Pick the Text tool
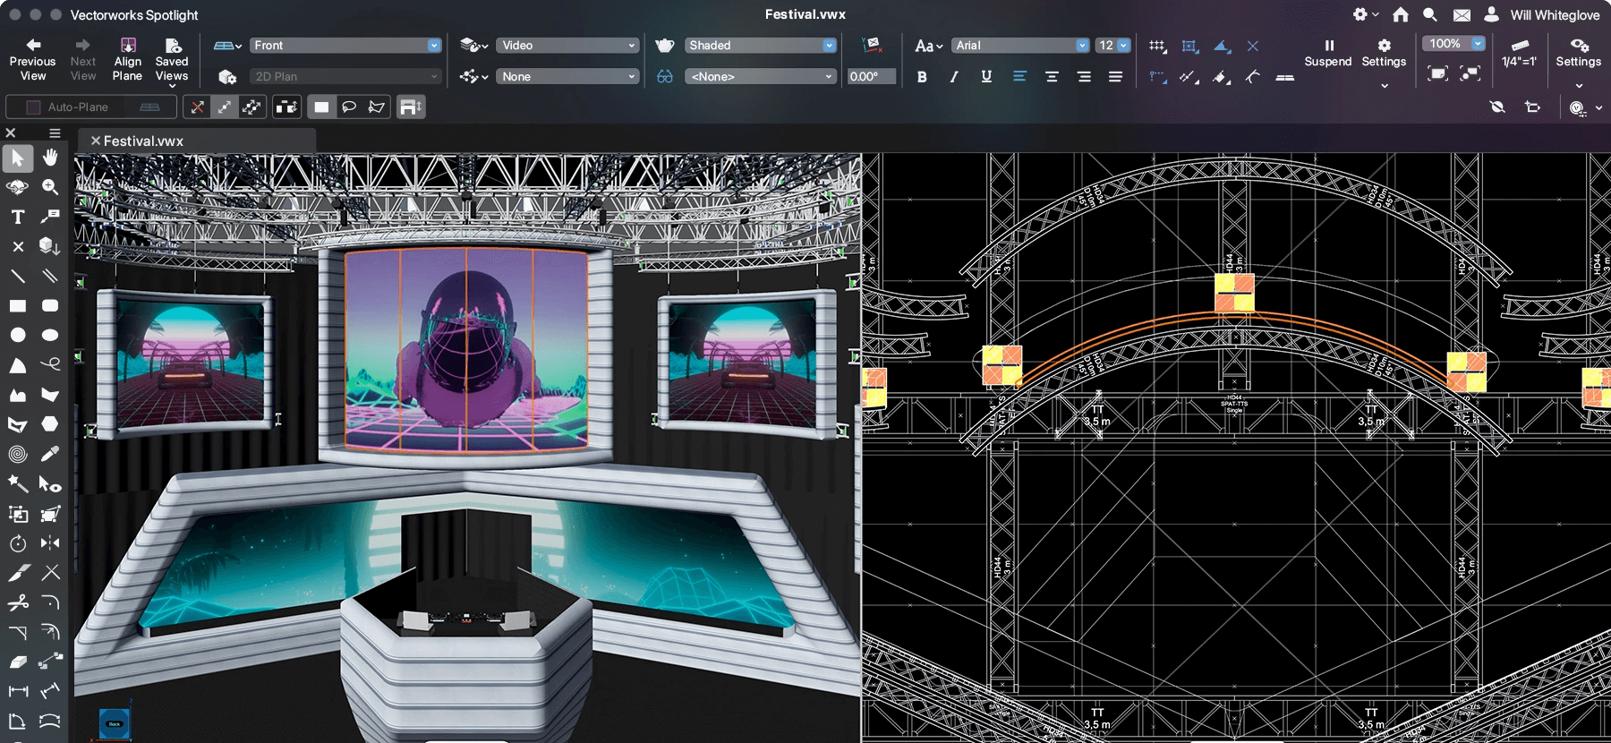 pos(18,217)
